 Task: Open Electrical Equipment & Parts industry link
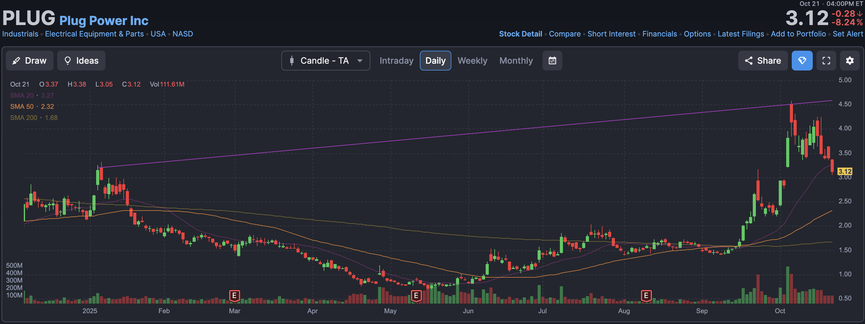pyautogui.click(x=94, y=34)
